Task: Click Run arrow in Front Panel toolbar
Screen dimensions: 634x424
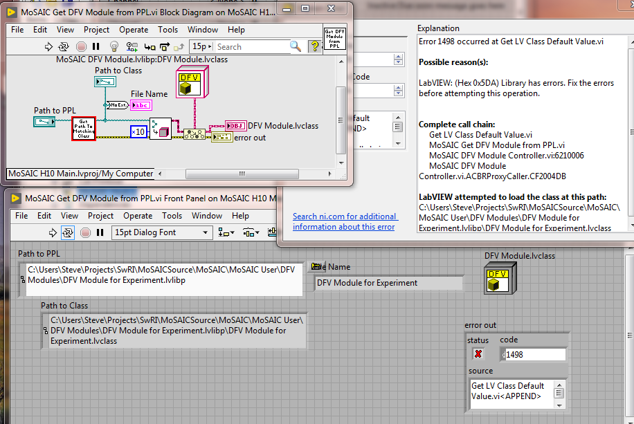Action: [x=53, y=232]
